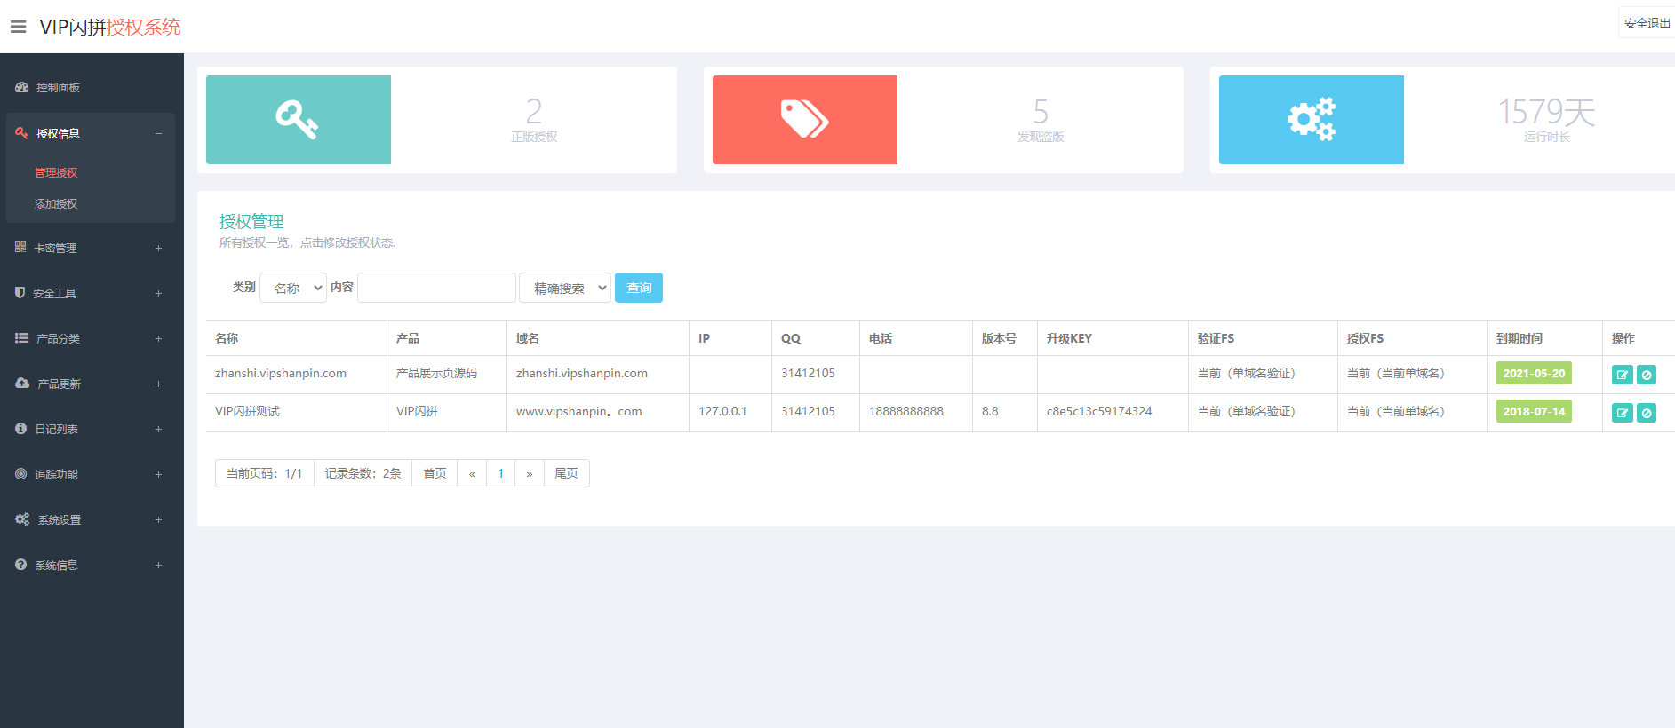Viewport: 1675px width, 728px height.
Task: Click the next page » button
Action: [x=530, y=473]
